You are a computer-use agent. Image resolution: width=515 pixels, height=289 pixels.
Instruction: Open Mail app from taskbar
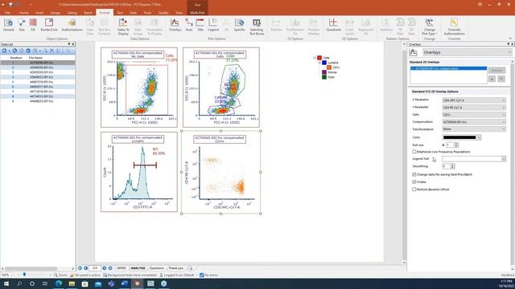pos(98,283)
